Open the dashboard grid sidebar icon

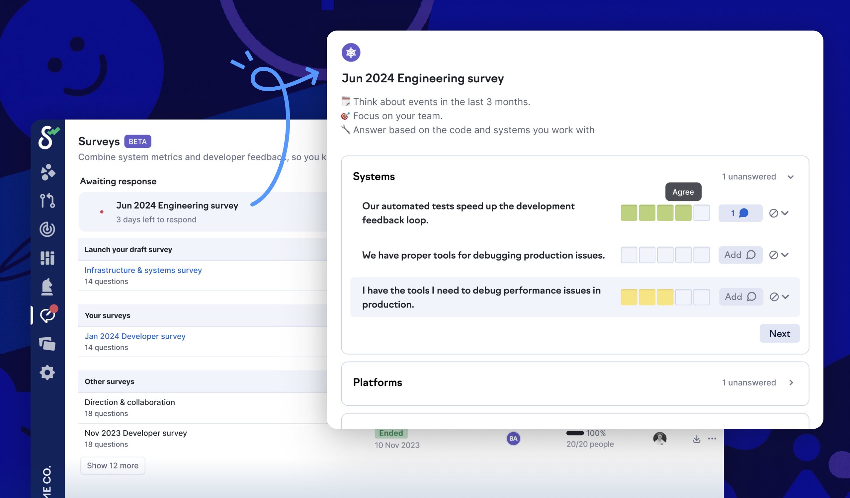coord(47,258)
